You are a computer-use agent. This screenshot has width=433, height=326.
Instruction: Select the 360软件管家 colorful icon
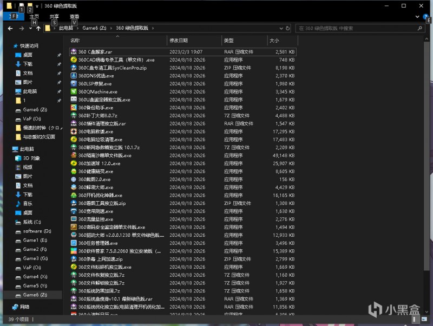click(74, 251)
